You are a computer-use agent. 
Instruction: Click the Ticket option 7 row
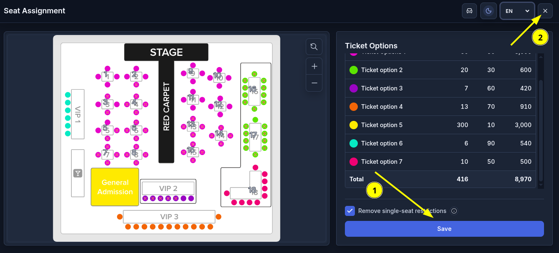coord(440,162)
